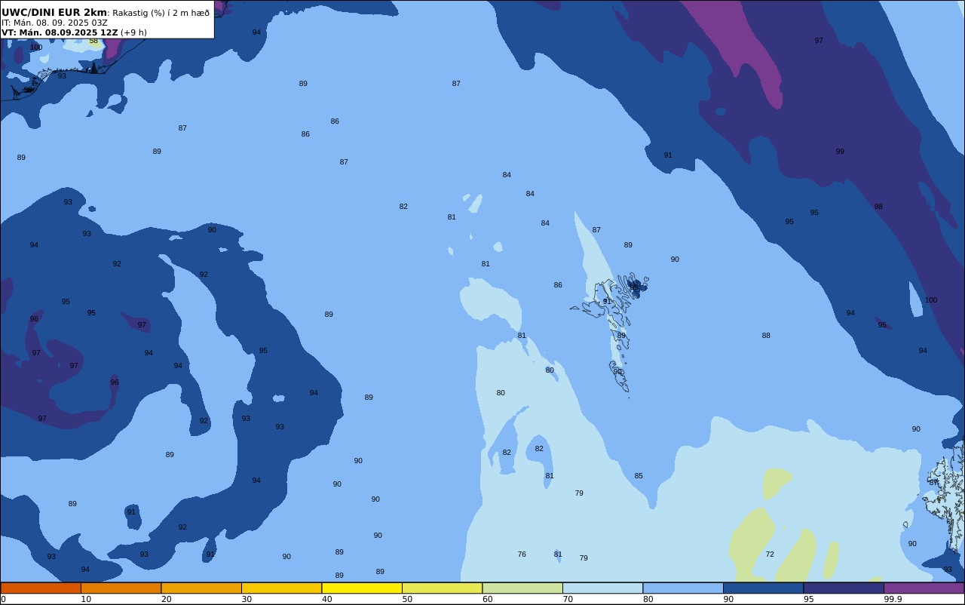Click the legend scale label '30'

click(247, 599)
